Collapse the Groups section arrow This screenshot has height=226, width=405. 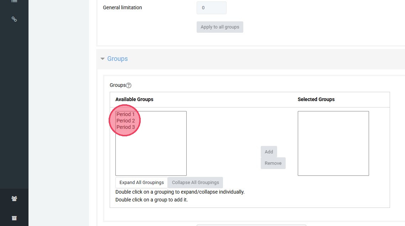[103, 59]
